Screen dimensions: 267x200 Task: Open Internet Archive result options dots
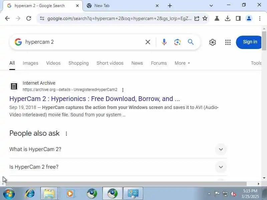tap(123, 90)
